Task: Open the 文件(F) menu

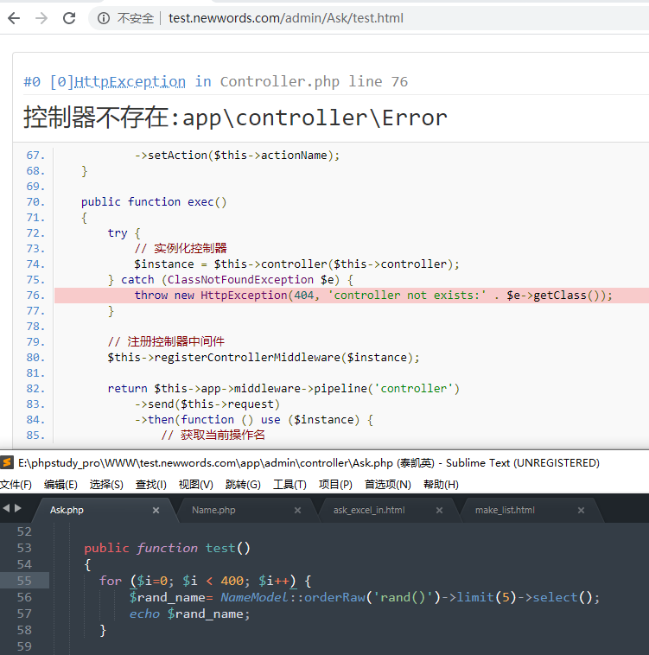Action: point(16,485)
